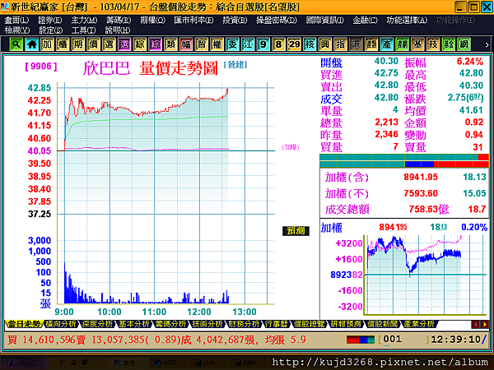Switch to the 基本分析 tab
494x370 pixels.
tap(134, 324)
